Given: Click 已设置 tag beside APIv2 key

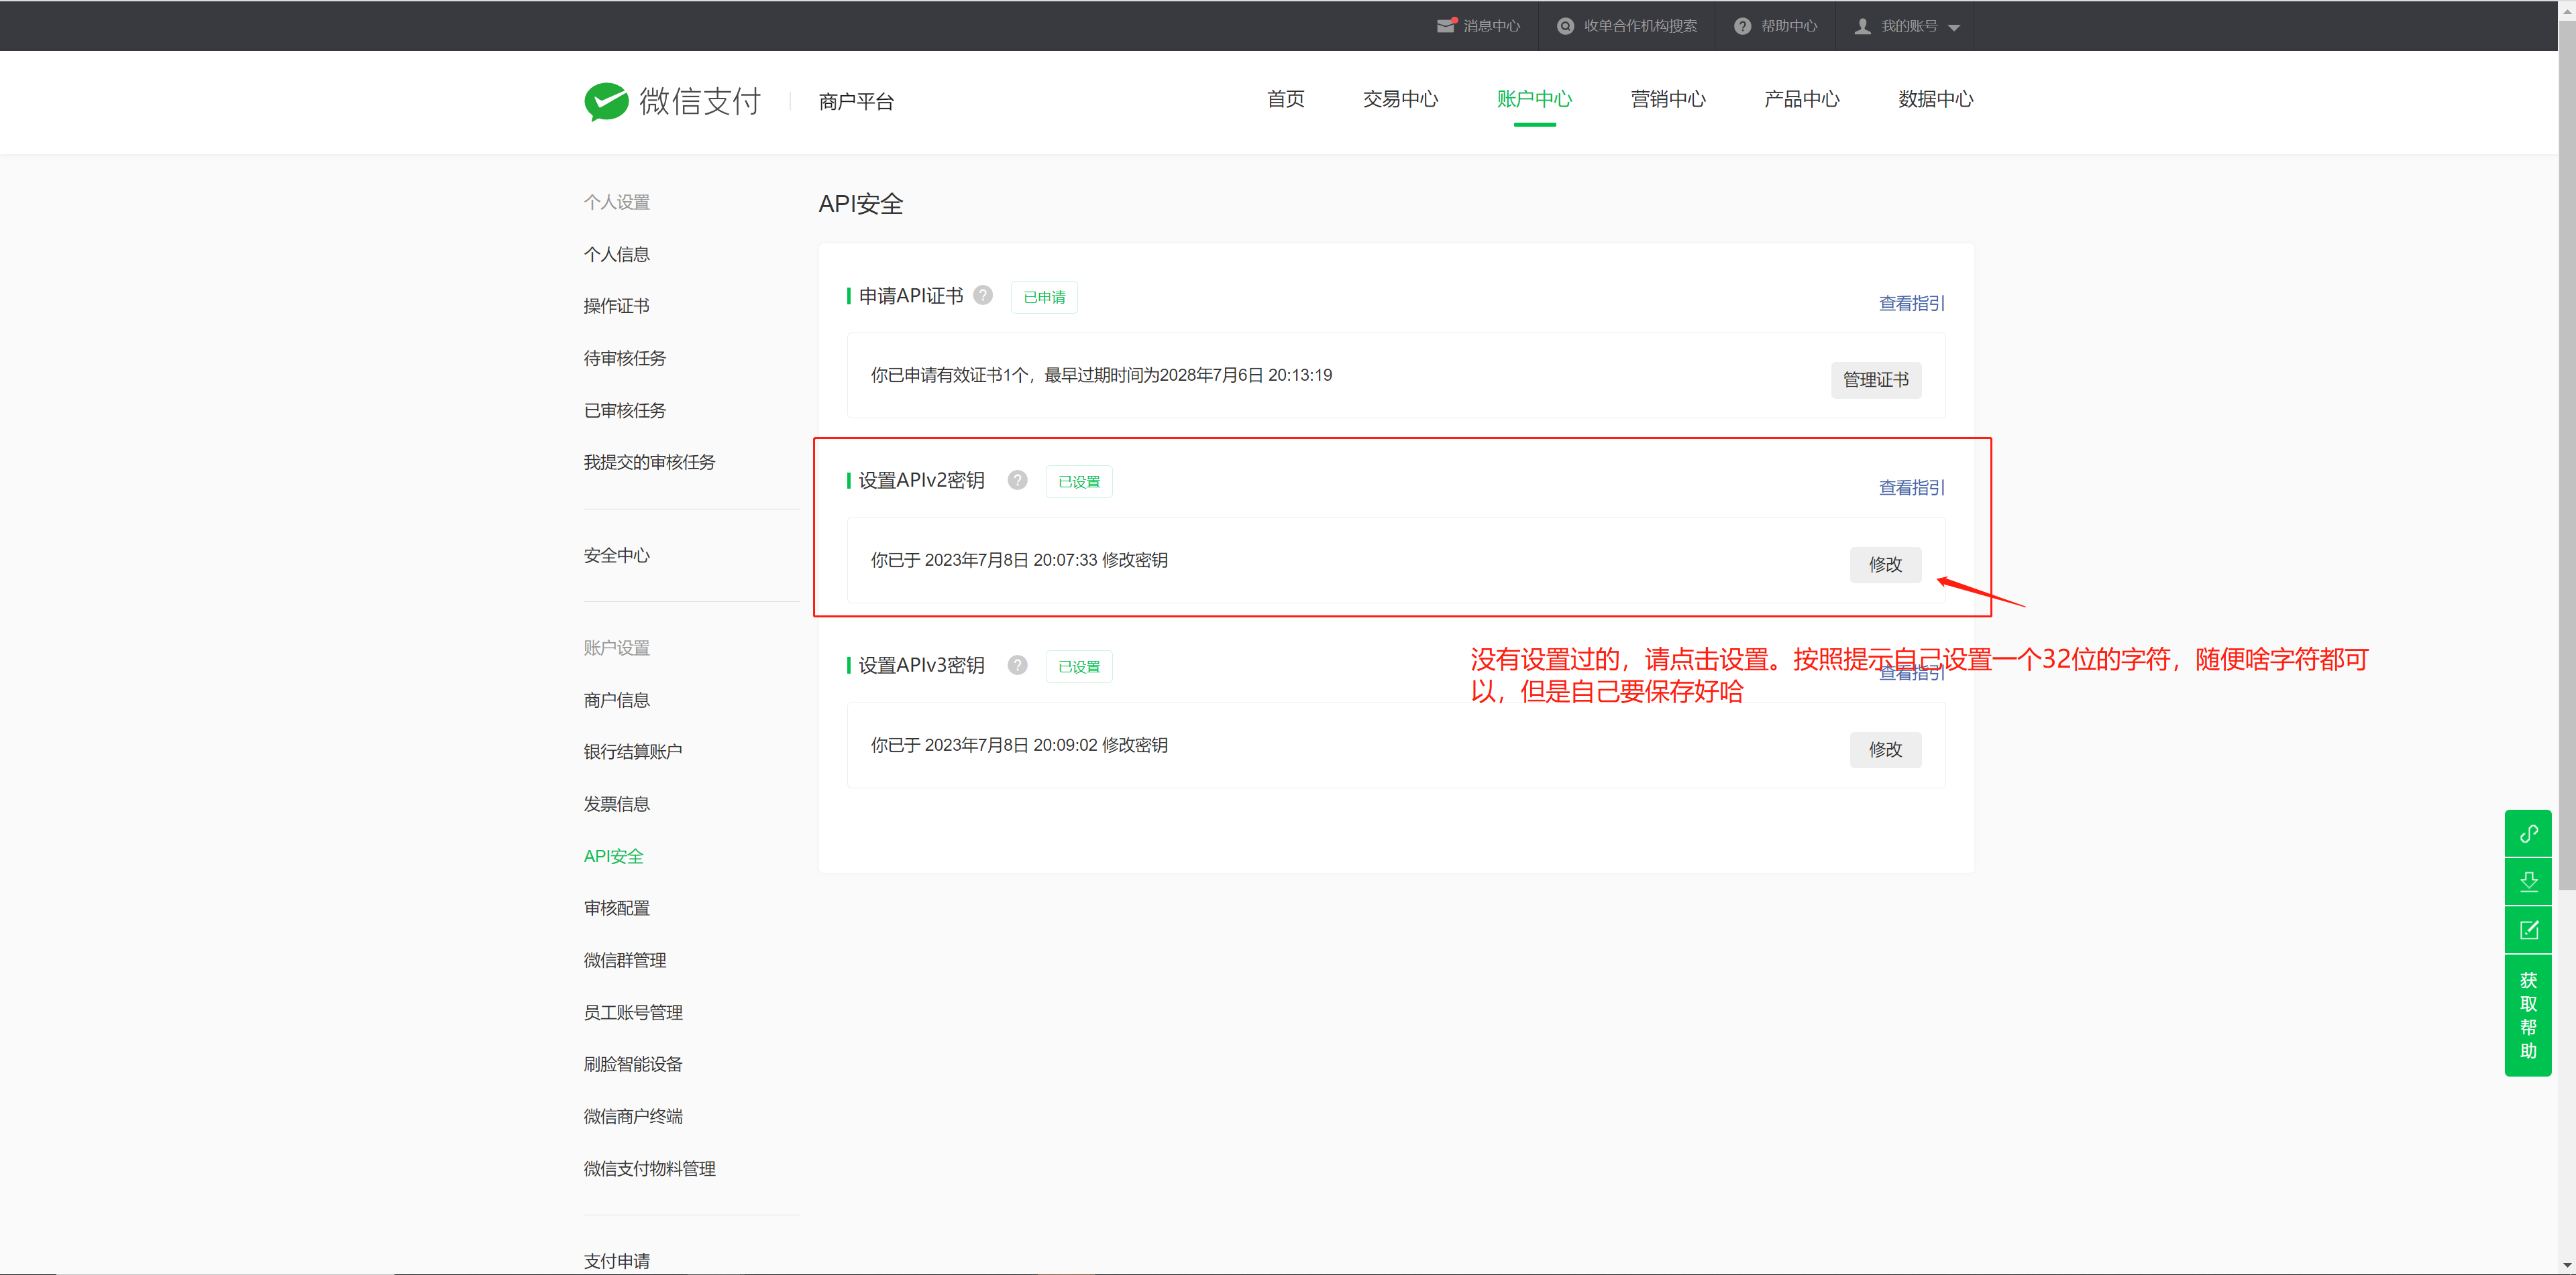Looking at the screenshot, I should tap(1079, 481).
